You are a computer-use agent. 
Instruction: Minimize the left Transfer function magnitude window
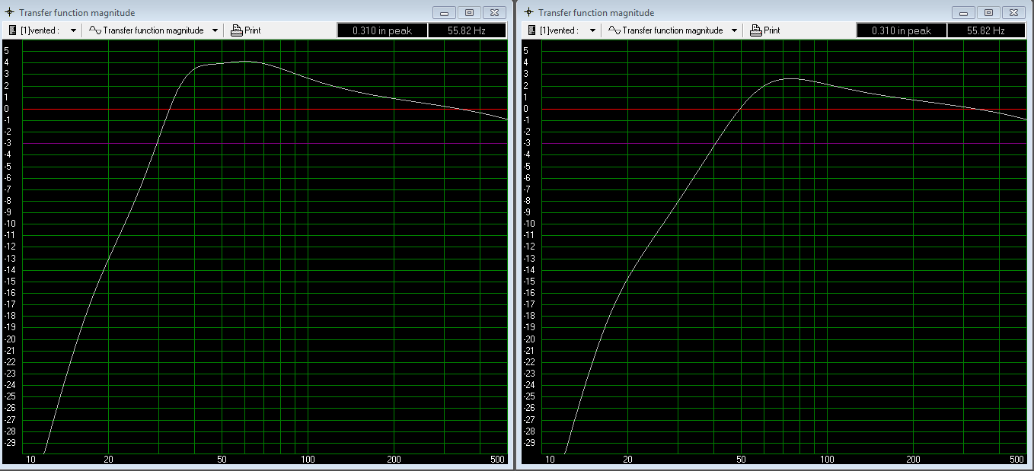click(x=445, y=12)
